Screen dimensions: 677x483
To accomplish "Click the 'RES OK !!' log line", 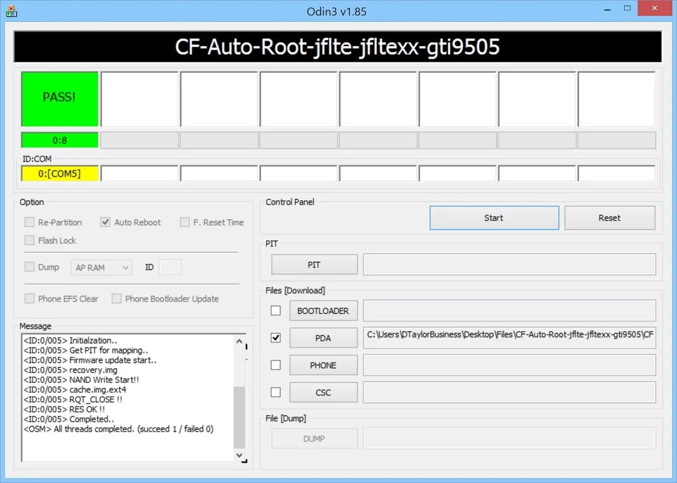I will pyautogui.click(x=64, y=409).
